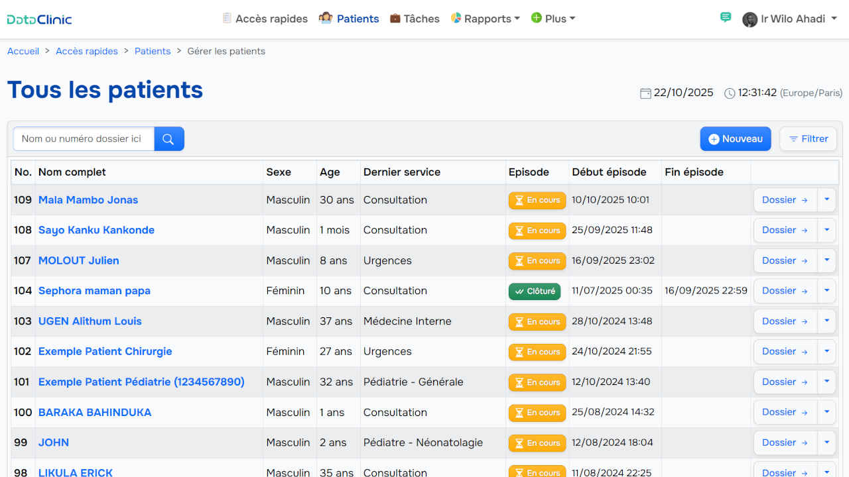849x477 pixels.
Task: Open the green chat messages icon
Action: point(725,18)
